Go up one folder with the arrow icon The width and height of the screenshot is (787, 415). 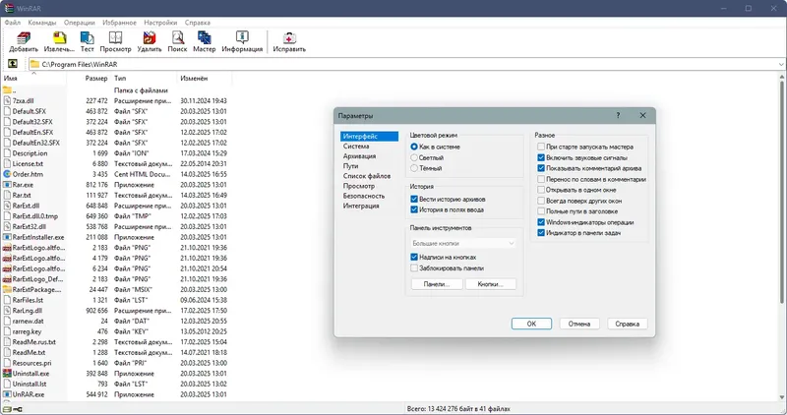[13, 64]
